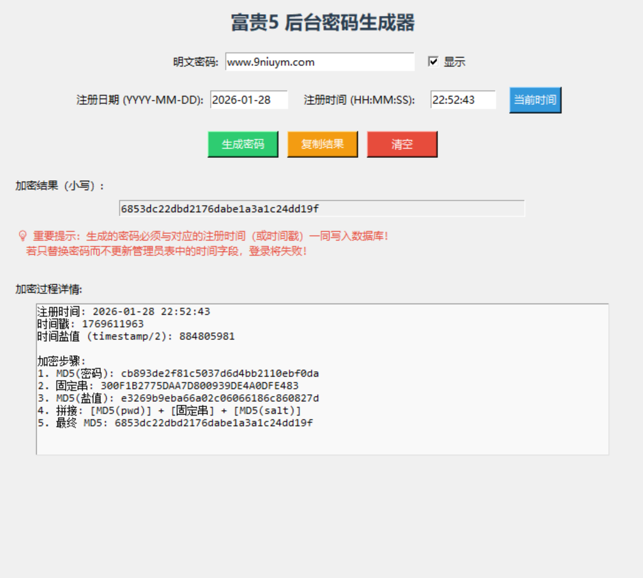Click the 生成密码 (Generate Password) button

tap(244, 143)
